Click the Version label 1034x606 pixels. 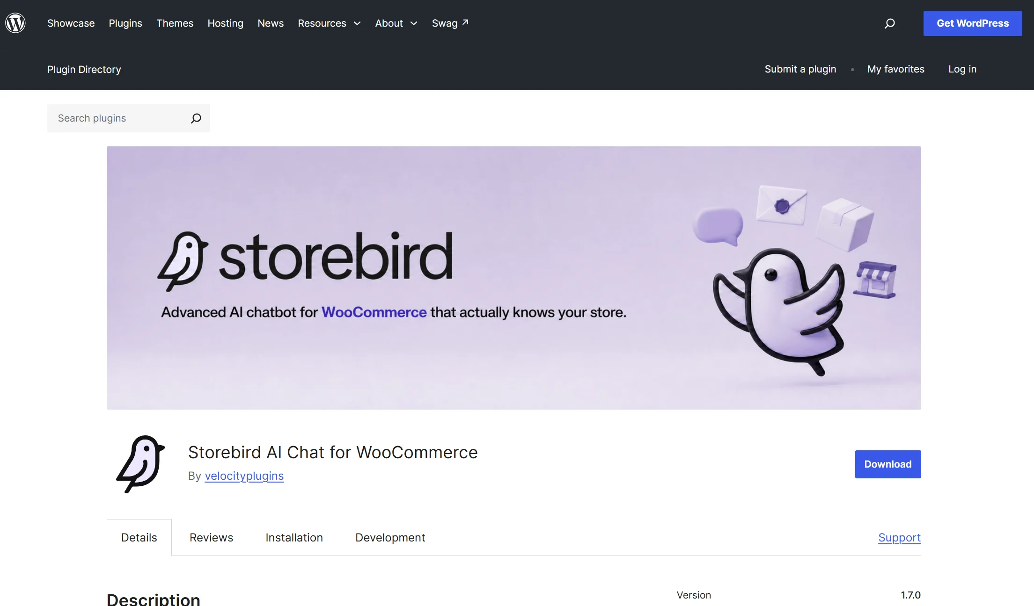(694, 595)
